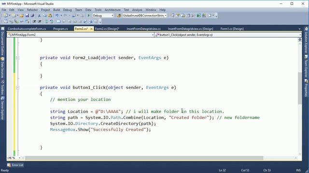This screenshot has height=173, width=309.
Task: Click the INS indicator in status bar
Action: click(x=298, y=170)
